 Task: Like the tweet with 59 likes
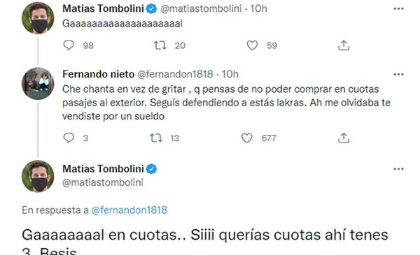point(252,45)
